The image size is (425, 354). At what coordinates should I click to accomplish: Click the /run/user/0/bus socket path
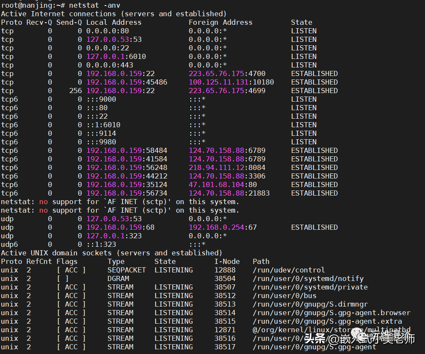[x=284, y=295]
